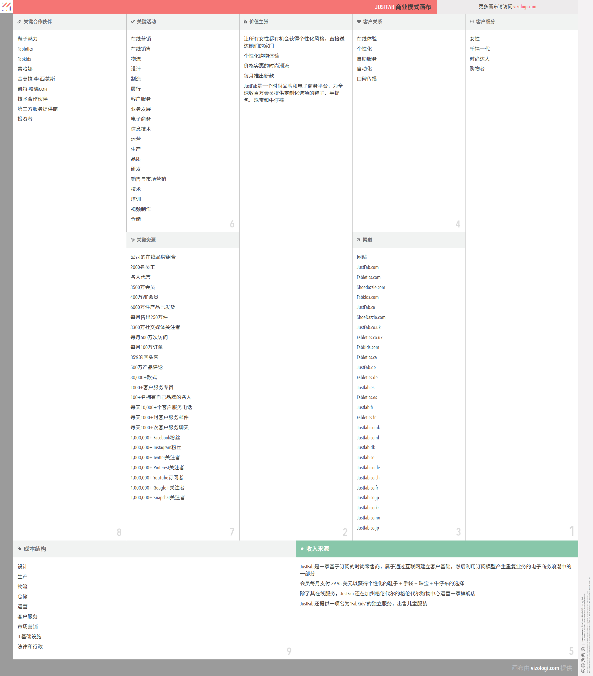Click the globe icon on the 关键资源 header

click(x=132, y=240)
